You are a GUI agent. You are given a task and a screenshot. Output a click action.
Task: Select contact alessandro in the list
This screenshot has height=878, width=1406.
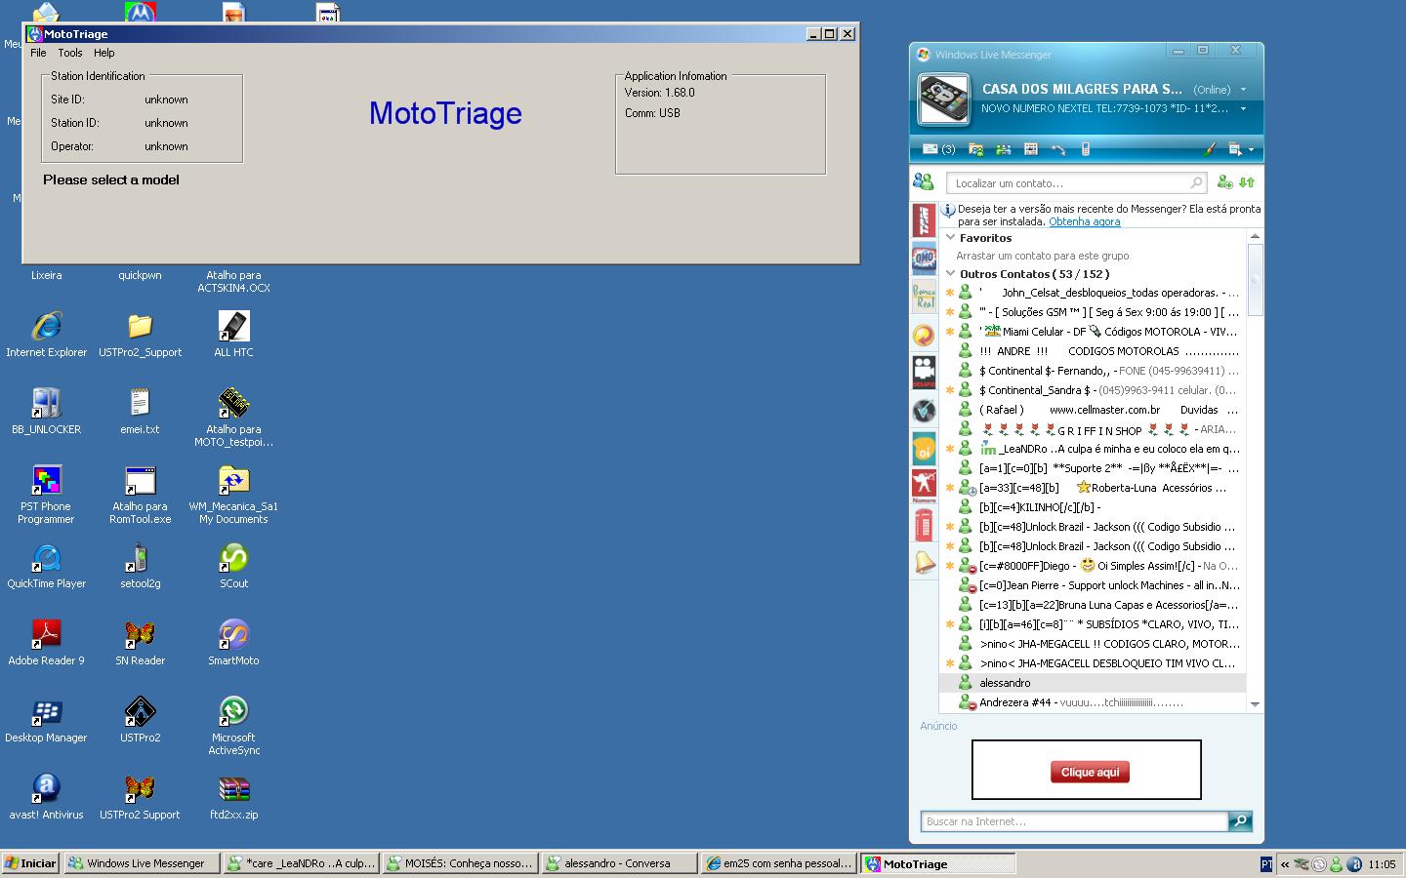pyautogui.click(x=1093, y=683)
